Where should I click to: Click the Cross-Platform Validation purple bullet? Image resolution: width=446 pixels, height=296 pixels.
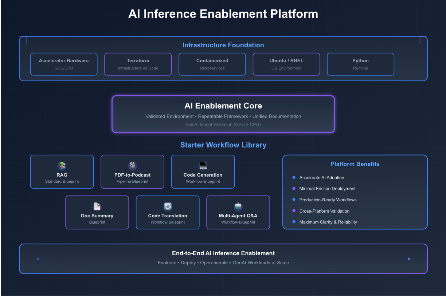(x=294, y=211)
